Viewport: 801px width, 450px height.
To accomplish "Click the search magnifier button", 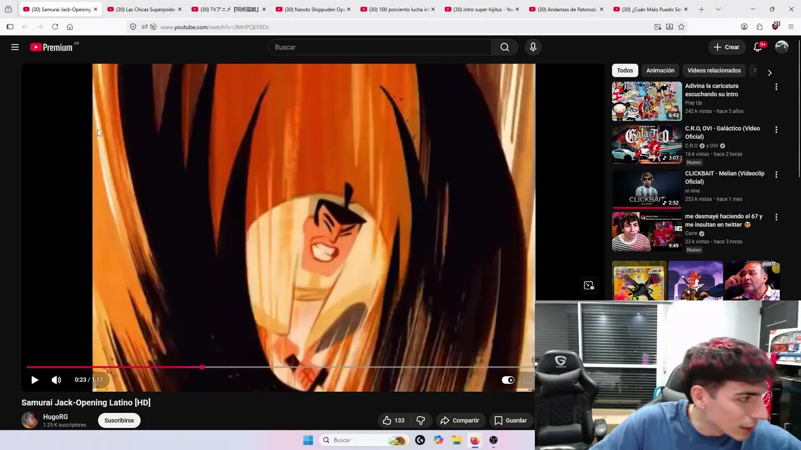I will point(504,47).
